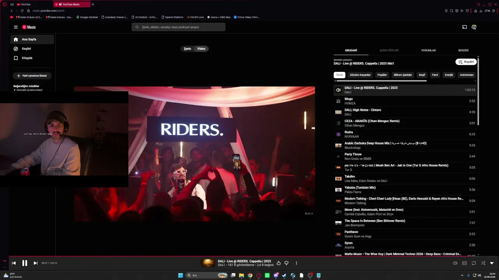The width and height of the screenshot is (499, 280).
Task: Pause the current song
Action: point(25,263)
